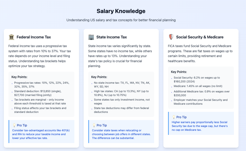Click the Social Security shield icon
This screenshot has width=246, height=151.
pyautogui.click(x=171, y=37)
